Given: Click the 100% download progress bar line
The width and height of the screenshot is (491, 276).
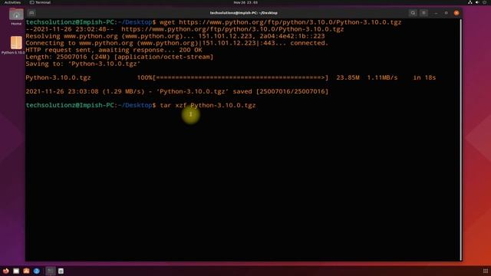Looking at the screenshot, I should [230, 77].
